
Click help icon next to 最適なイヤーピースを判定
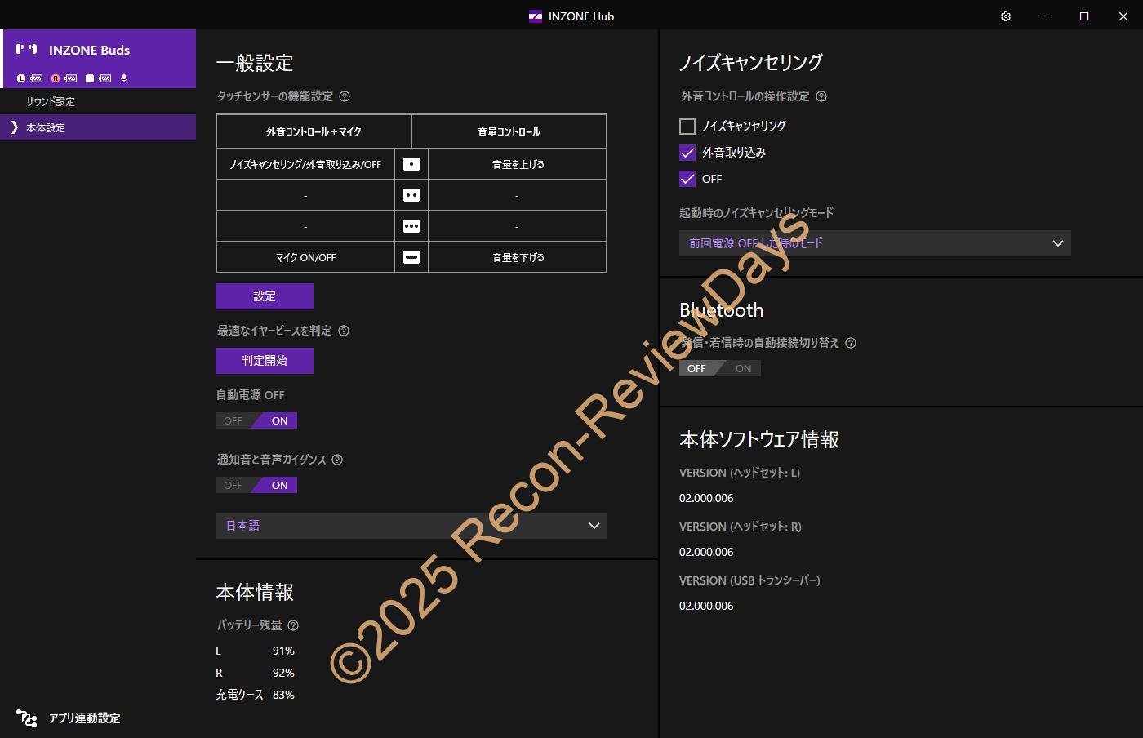pos(344,331)
